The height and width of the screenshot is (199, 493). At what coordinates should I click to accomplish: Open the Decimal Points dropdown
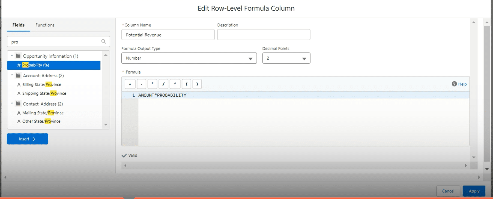point(286,58)
